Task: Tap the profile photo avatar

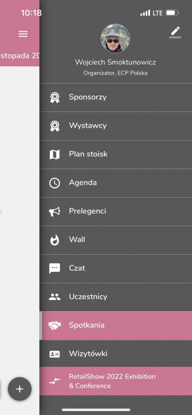Action: 115,38
